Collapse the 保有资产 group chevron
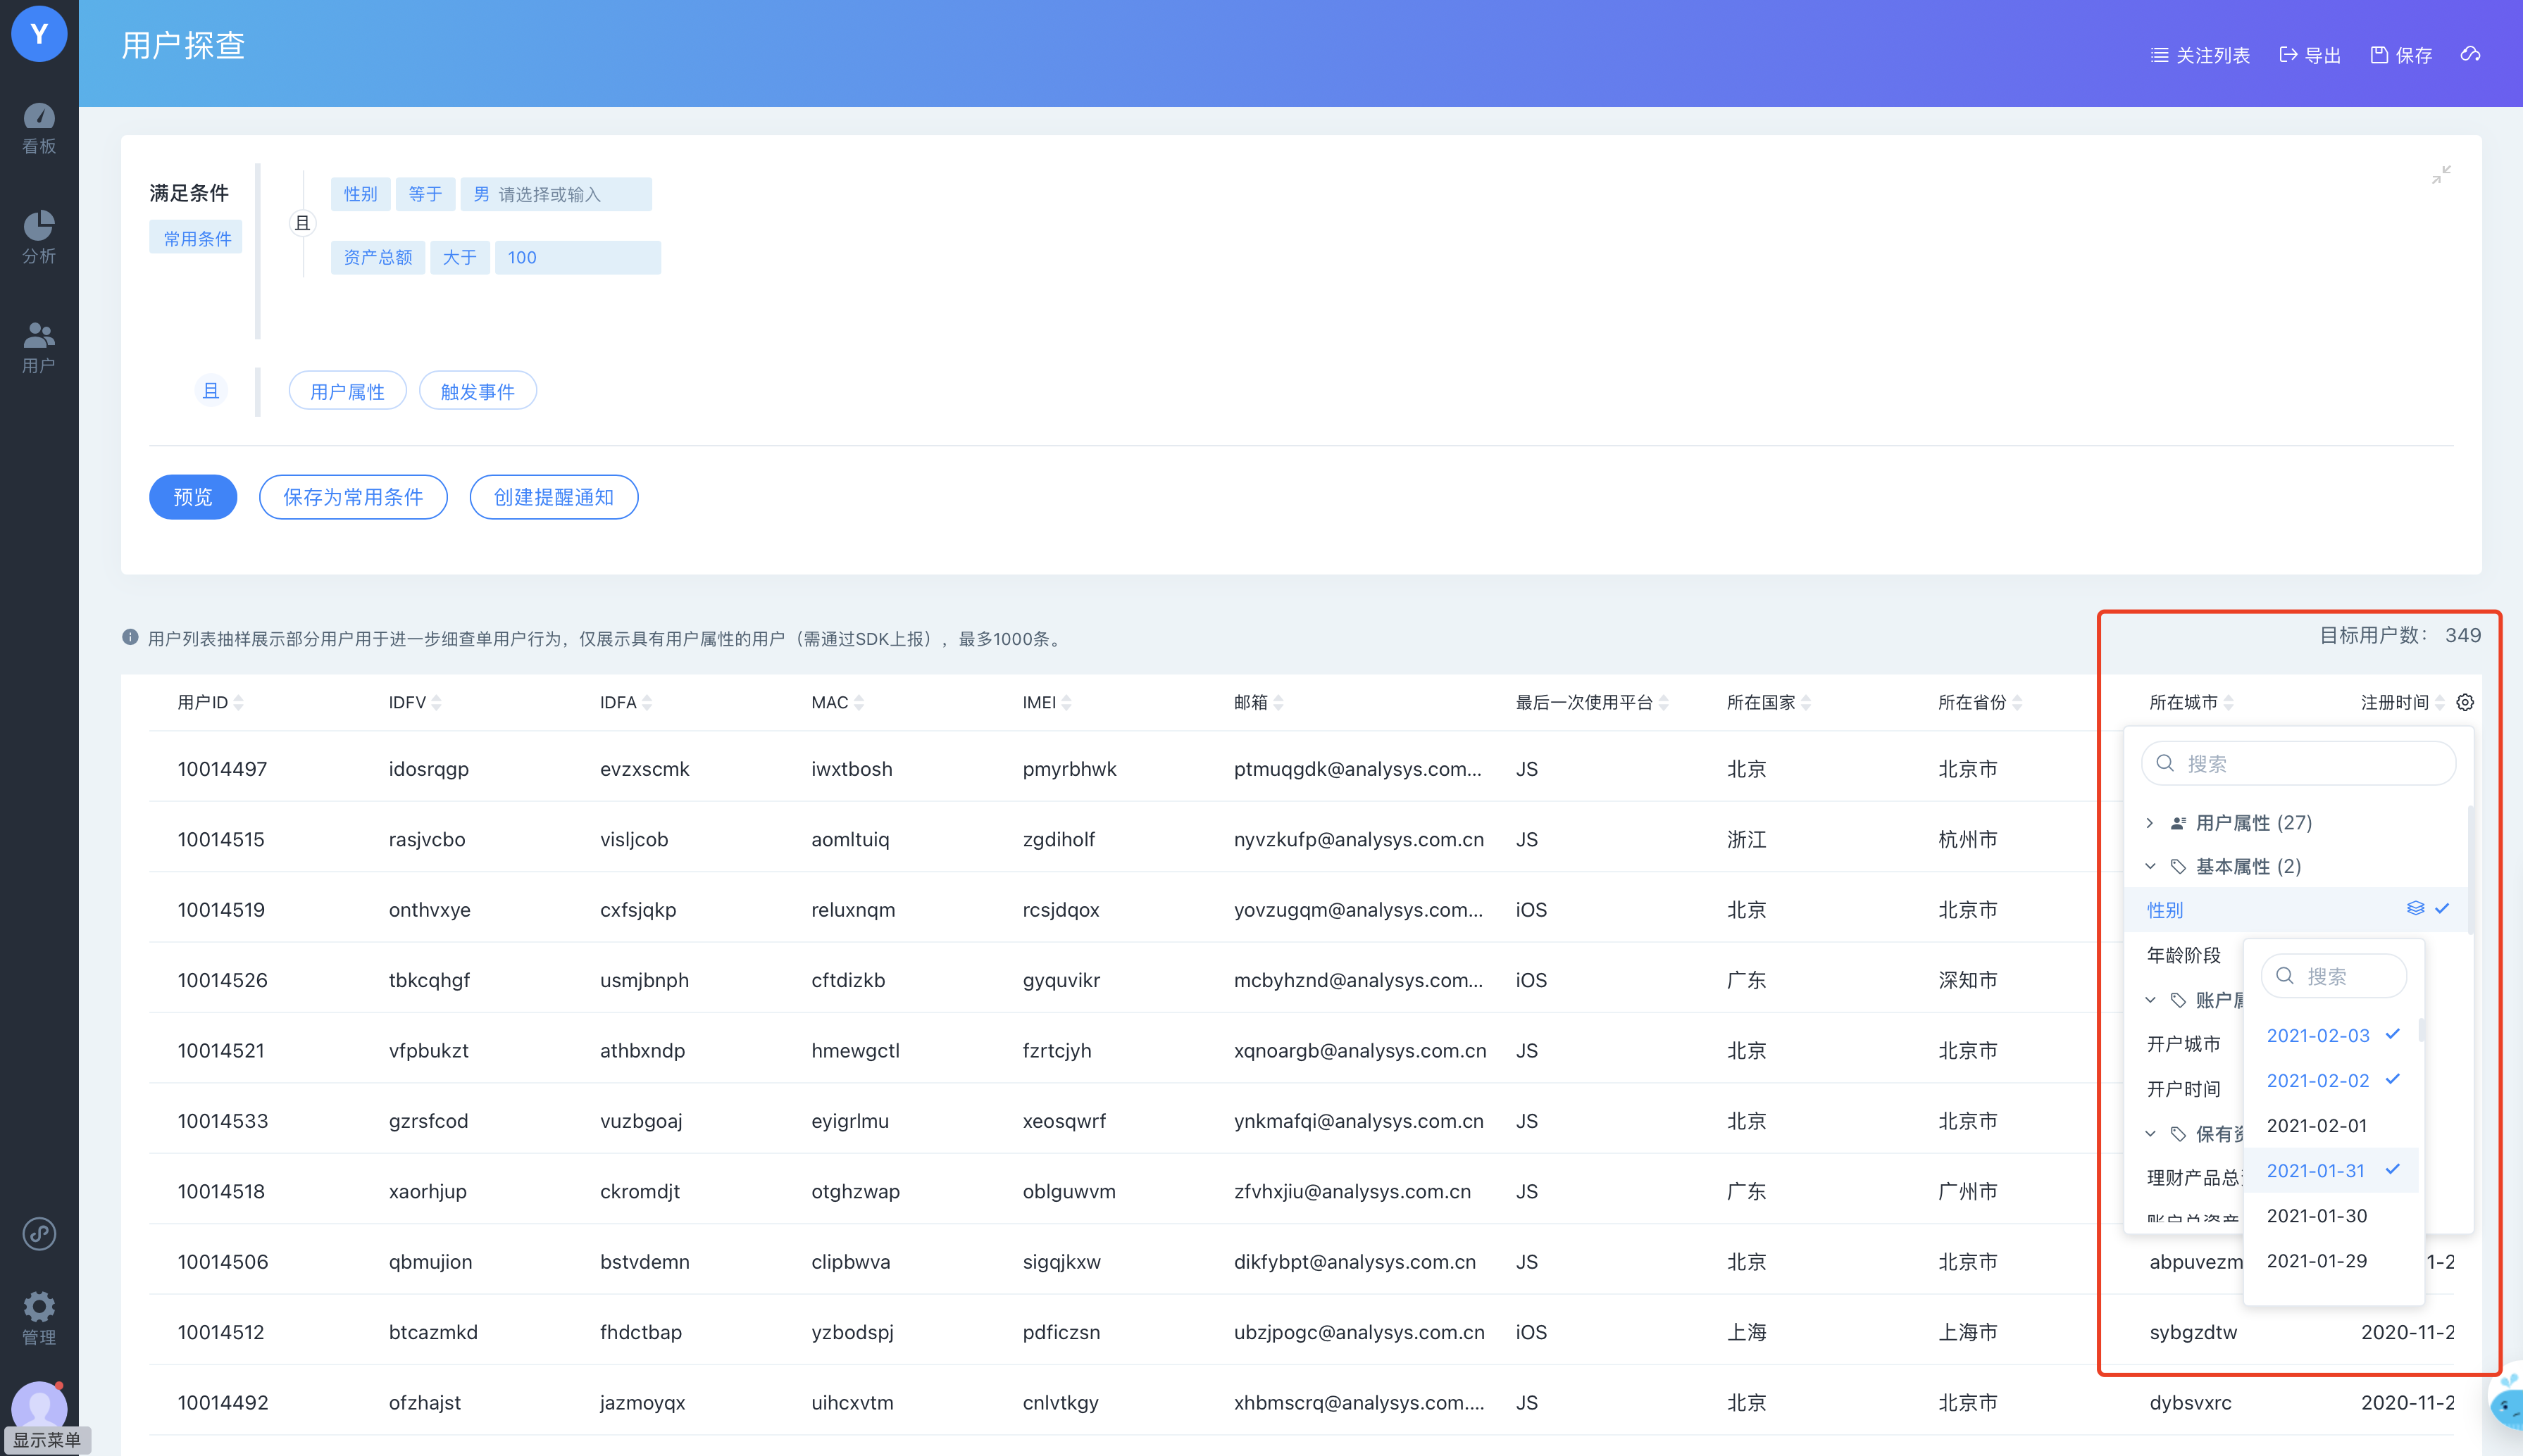Image resolution: width=2523 pixels, height=1456 pixels. 2150,1133
